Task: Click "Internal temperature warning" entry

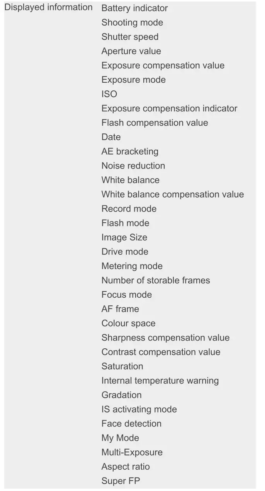Action: [x=160, y=380]
